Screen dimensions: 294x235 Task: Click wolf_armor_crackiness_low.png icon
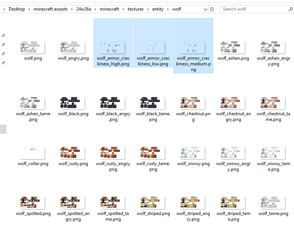[x=153, y=47]
